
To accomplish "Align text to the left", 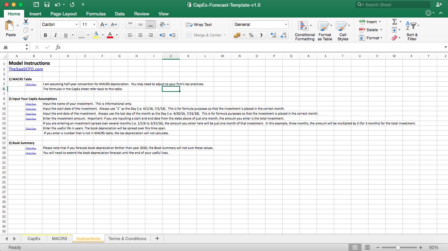I will tap(130, 35).
